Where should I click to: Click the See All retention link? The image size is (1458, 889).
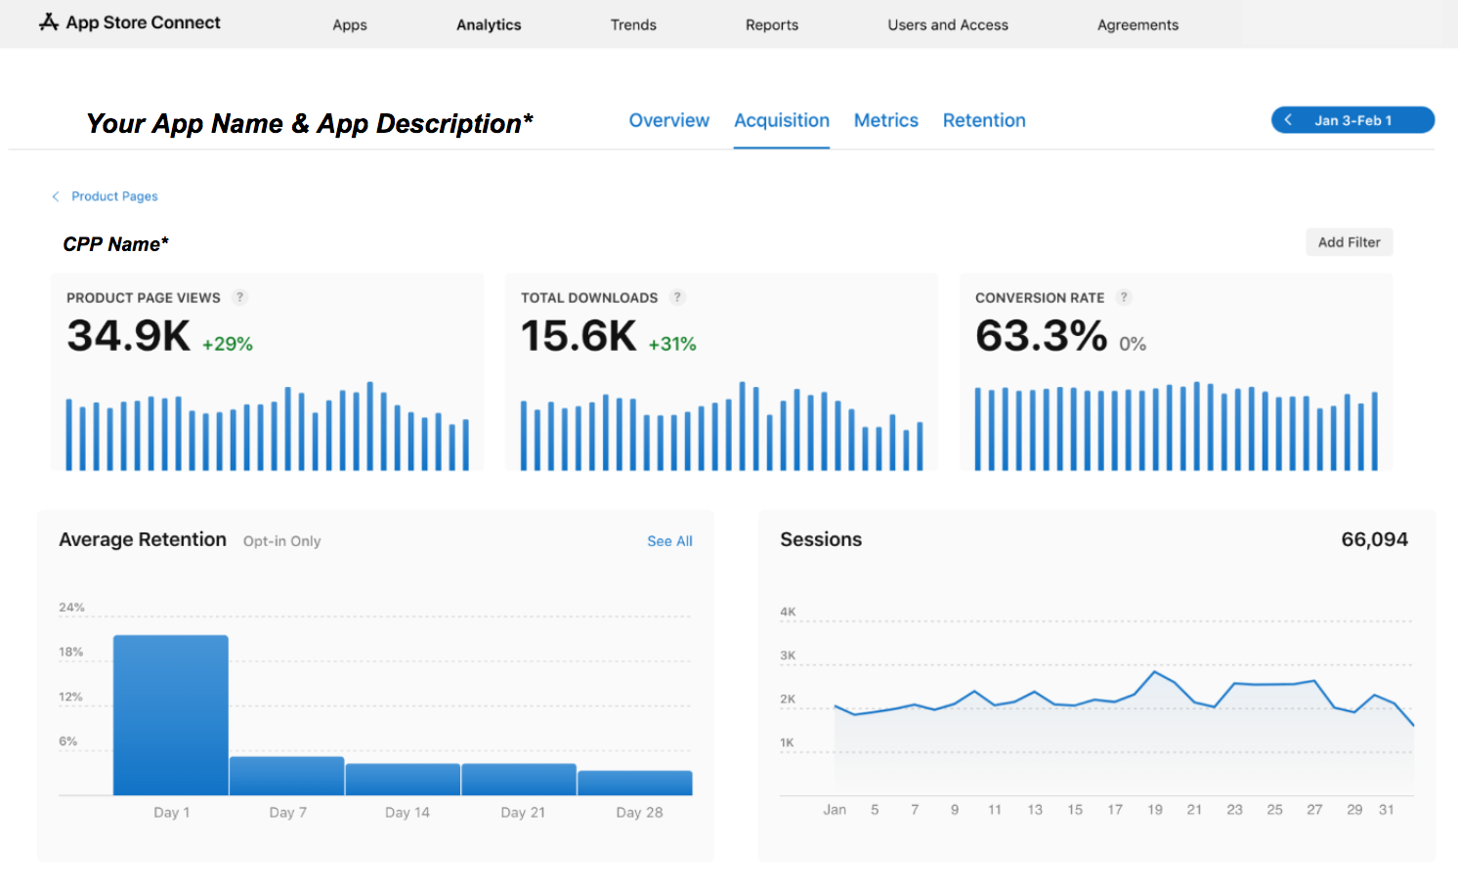point(669,540)
